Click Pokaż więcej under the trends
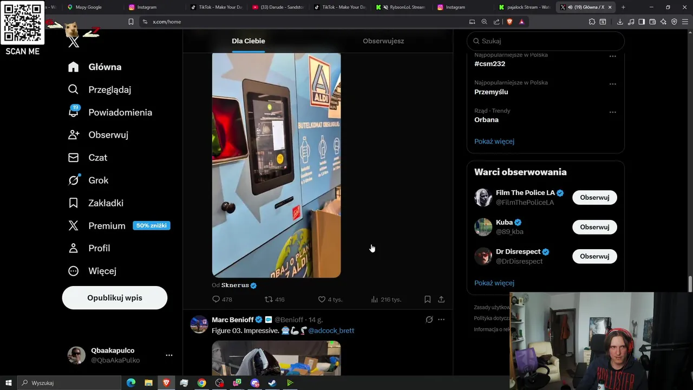The width and height of the screenshot is (693, 390). coord(494,141)
